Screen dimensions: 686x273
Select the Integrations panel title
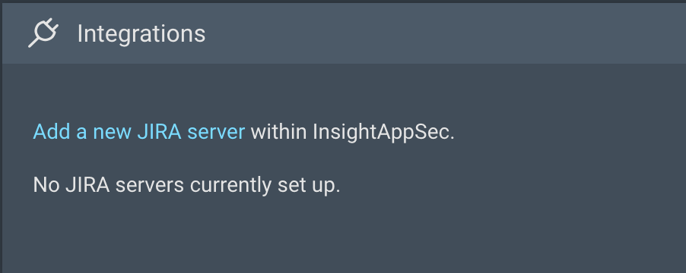tap(141, 33)
